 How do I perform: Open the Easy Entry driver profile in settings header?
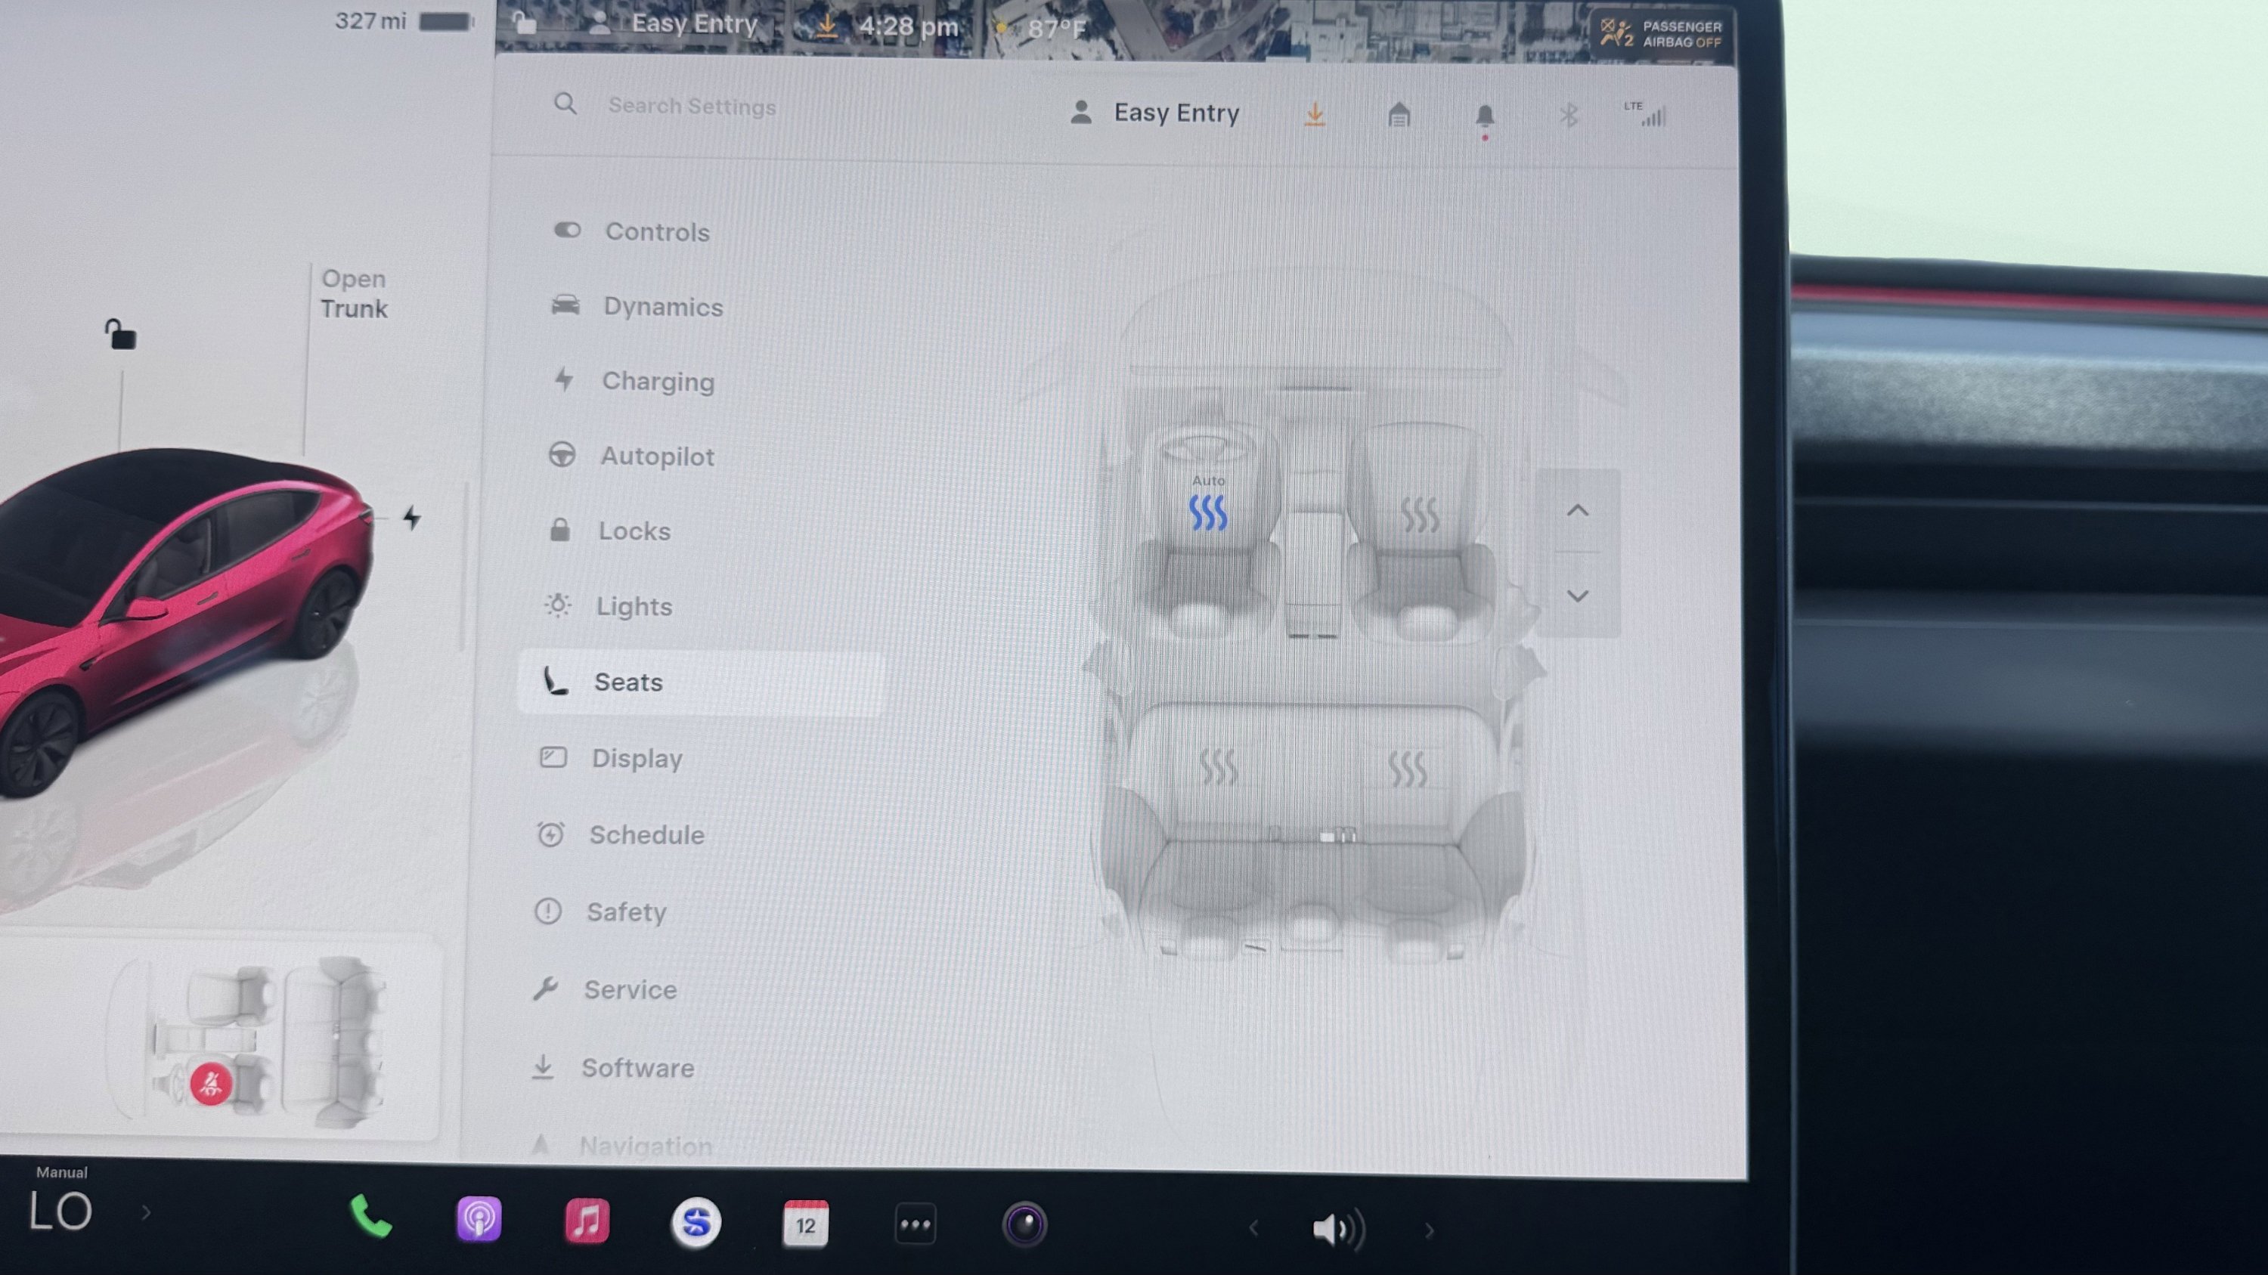tap(1154, 113)
